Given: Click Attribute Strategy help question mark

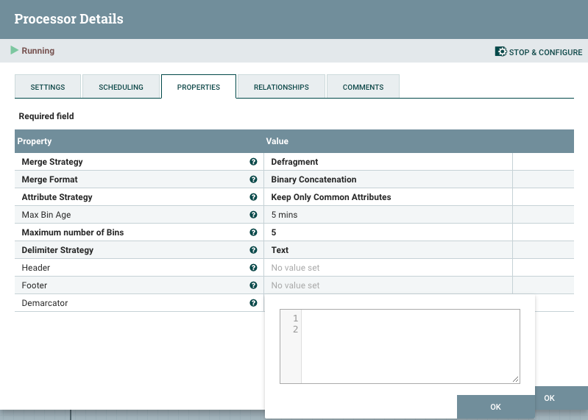Looking at the screenshot, I should click(x=253, y=197).
